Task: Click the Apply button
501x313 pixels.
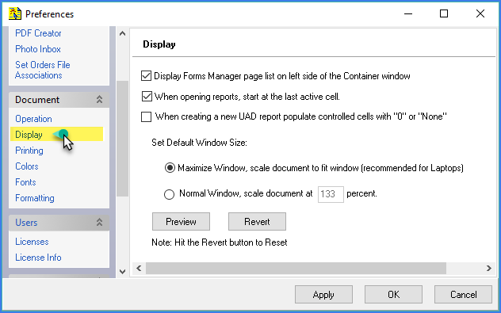Action: point(323,295)
